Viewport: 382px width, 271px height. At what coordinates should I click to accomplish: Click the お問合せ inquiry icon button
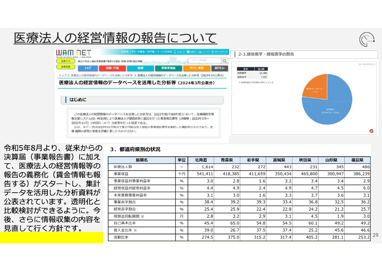pyautogui.click(x=191, y=52)
